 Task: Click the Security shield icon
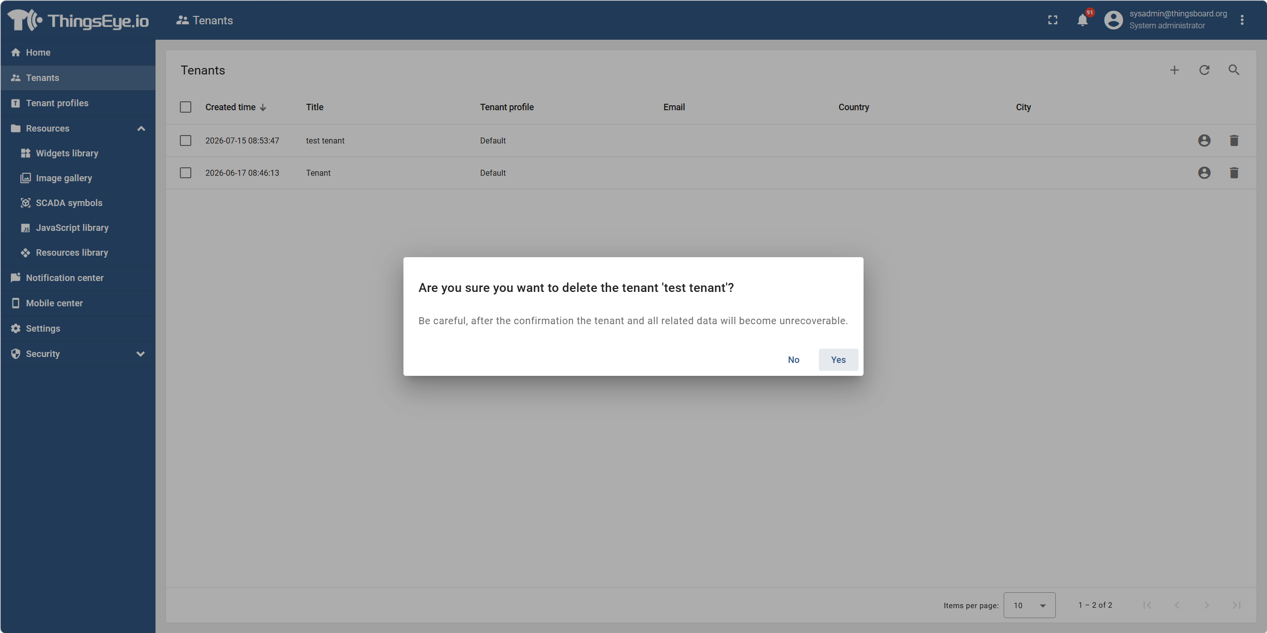point(16,353)
